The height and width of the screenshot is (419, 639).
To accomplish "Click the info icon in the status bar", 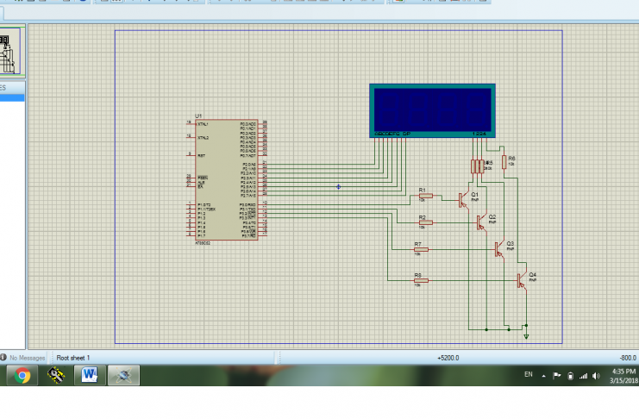I will [x=3, y=357].
